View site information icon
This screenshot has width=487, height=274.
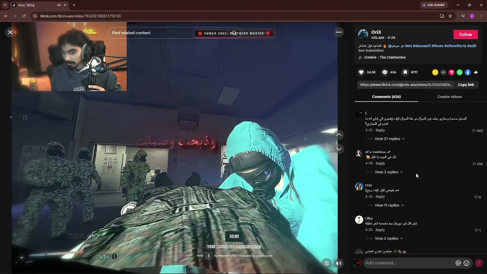[35, 16]
